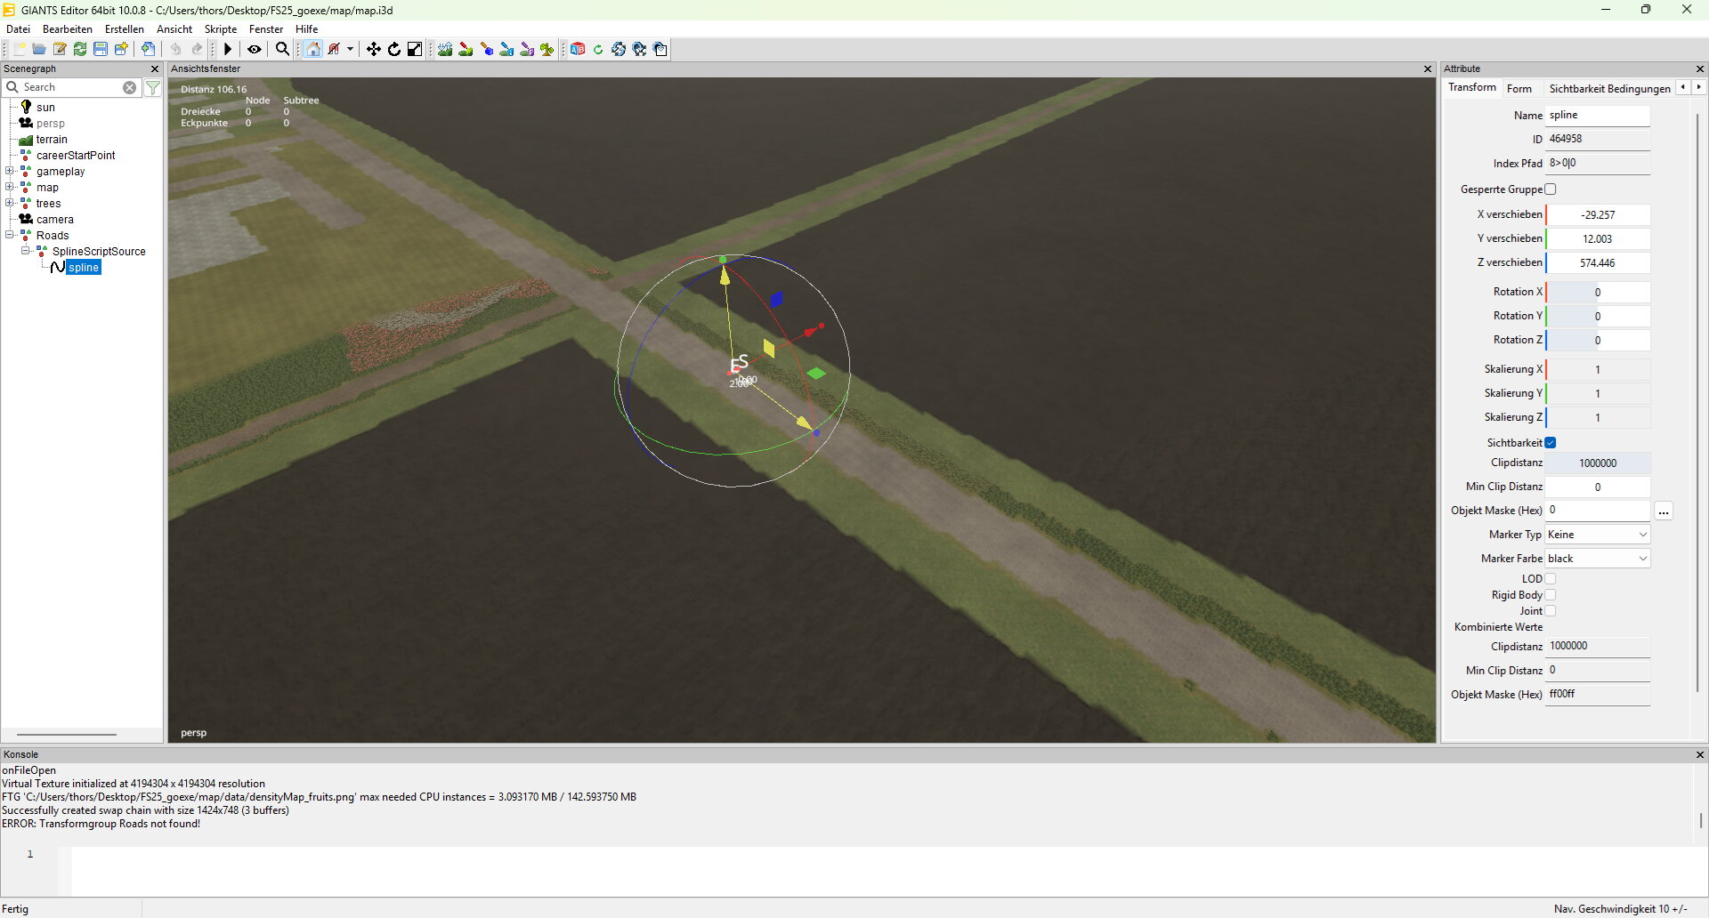Tick the Rigid Body checkbox
This screenshot has height=918, width=1709.
[1551, 595]
